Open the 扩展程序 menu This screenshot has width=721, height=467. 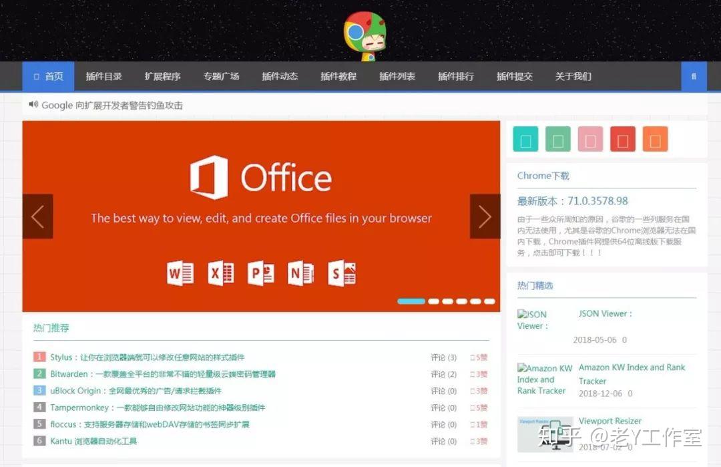[162, 76]
